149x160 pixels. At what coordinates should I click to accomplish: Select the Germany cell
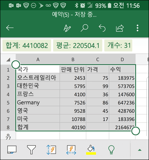coord(38,102)
